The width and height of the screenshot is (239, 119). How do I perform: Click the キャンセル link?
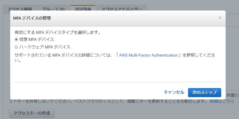click(x=174, y=92)
